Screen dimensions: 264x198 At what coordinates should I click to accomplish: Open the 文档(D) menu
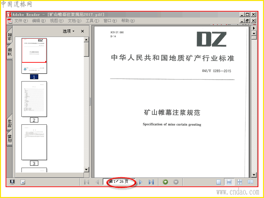[x=75, y=21]
